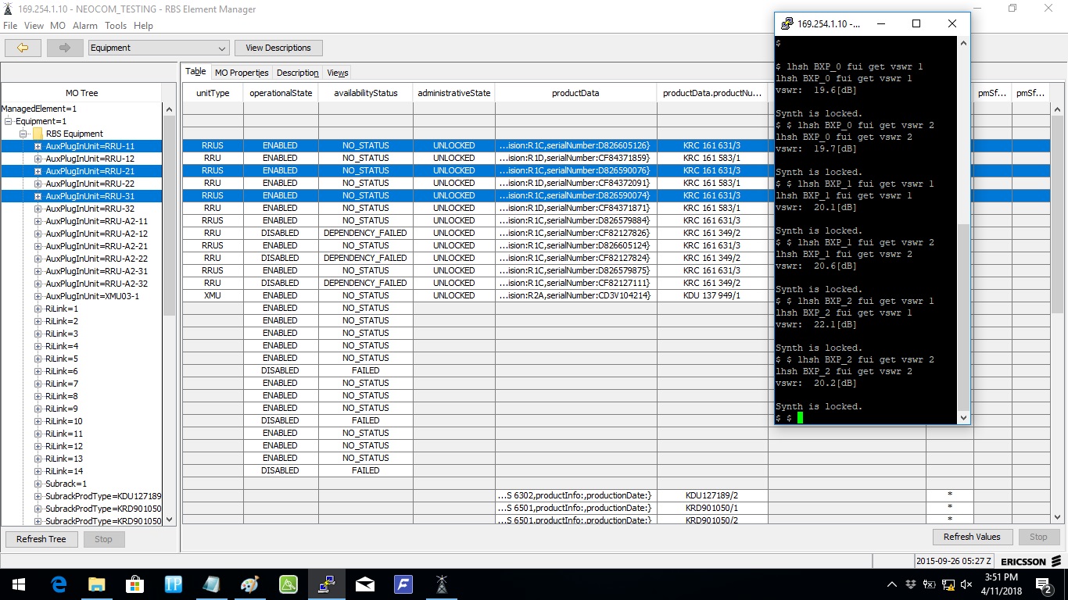Select the Table tab
1068x600 pixels.
pos(195,71)
